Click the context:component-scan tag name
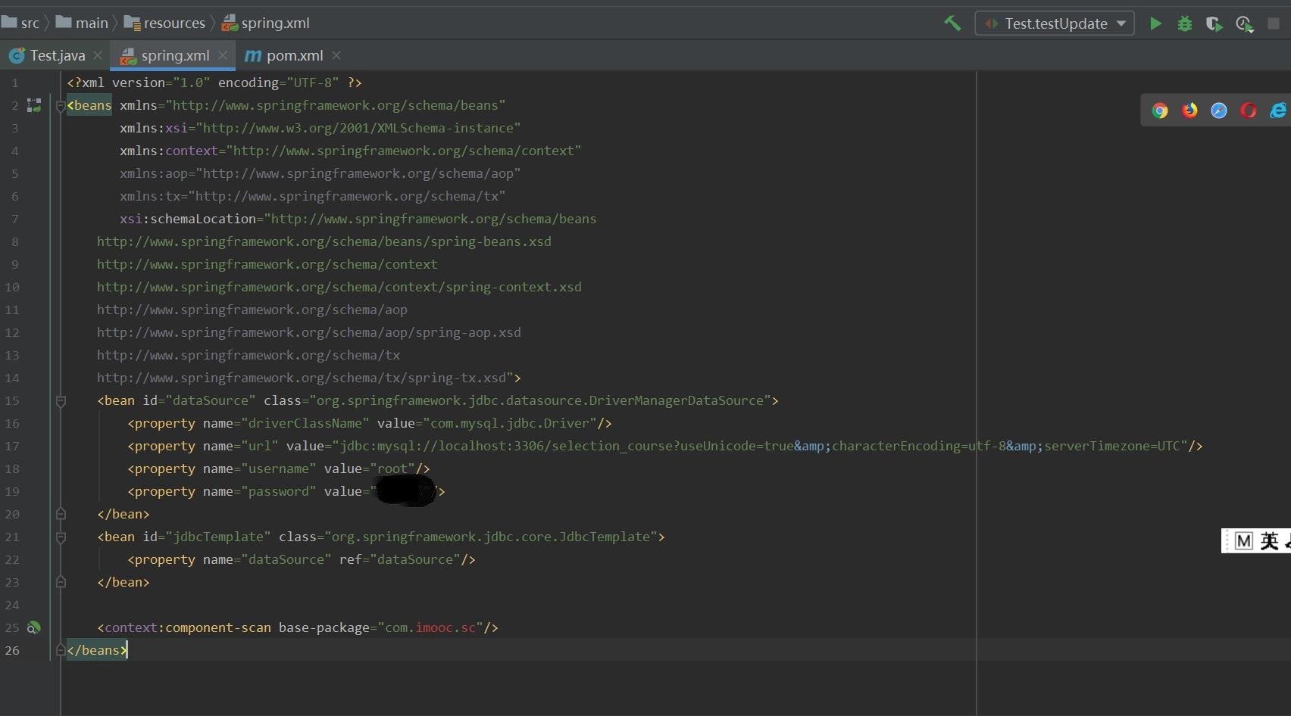 pyautogui.click(x=187, y=627)
